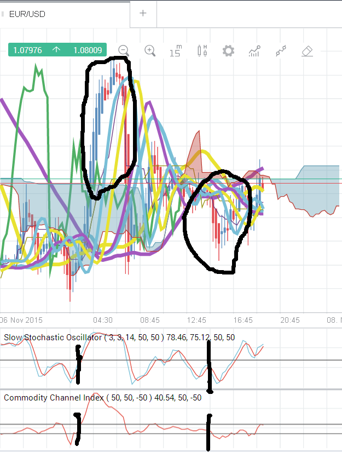Screen dimensions: 342x452
Task: Click the Commodity Channel Index label
Action: [54, 398]
